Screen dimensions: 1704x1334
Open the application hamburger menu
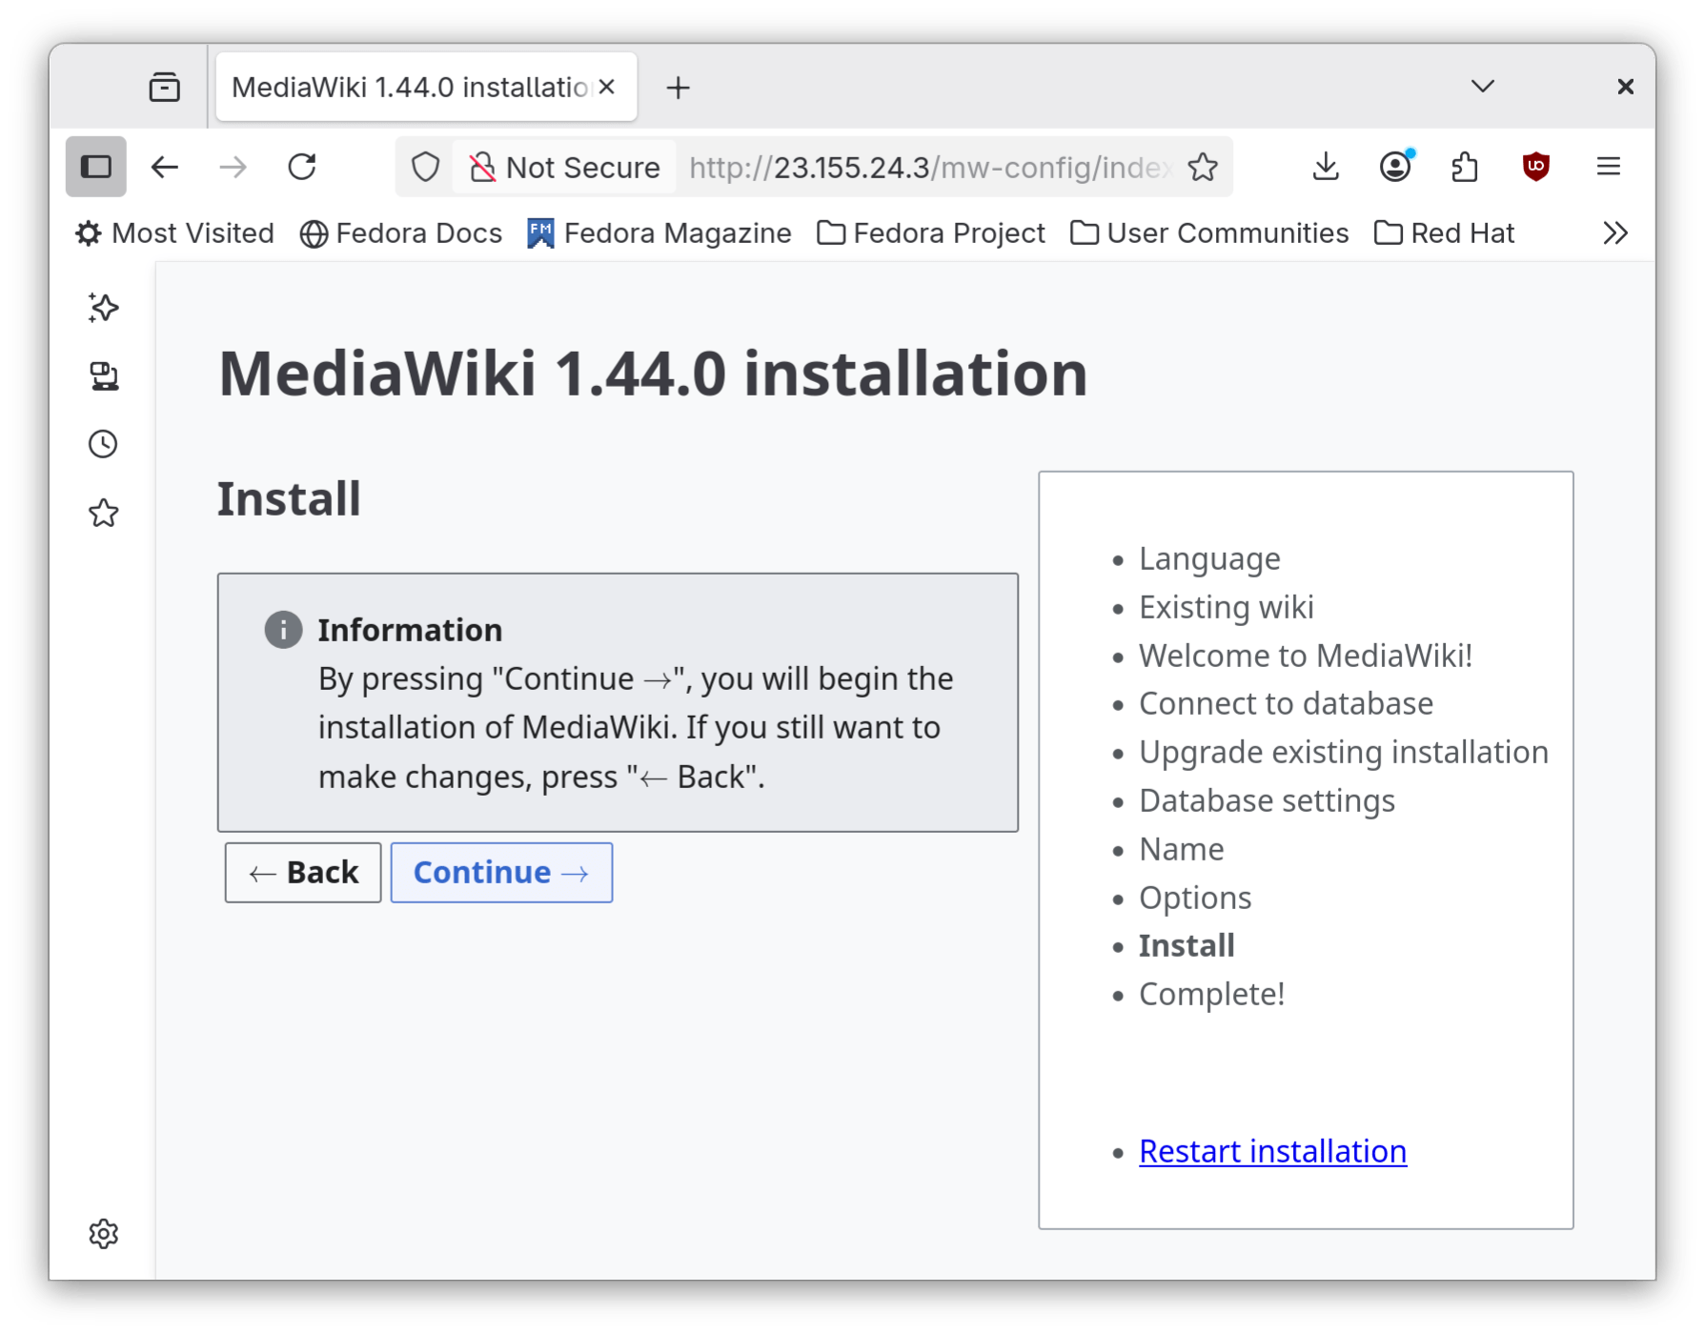[1608, 167]
